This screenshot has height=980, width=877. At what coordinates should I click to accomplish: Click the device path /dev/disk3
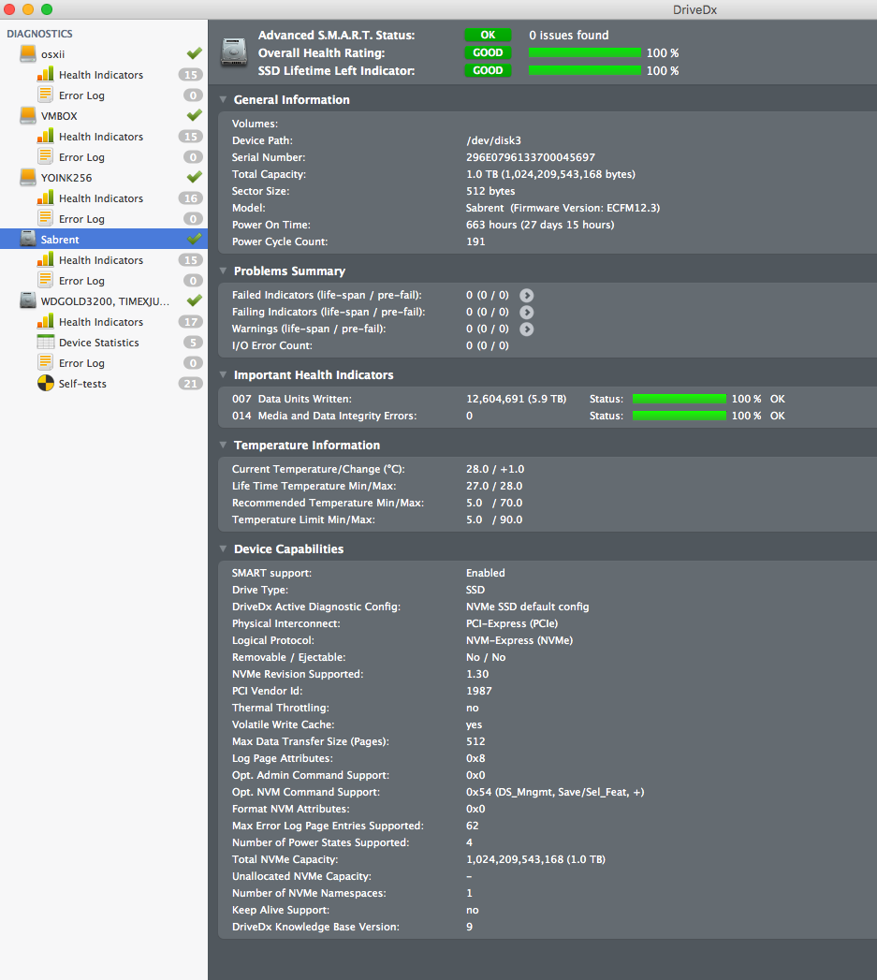click(x=493, y=140)
